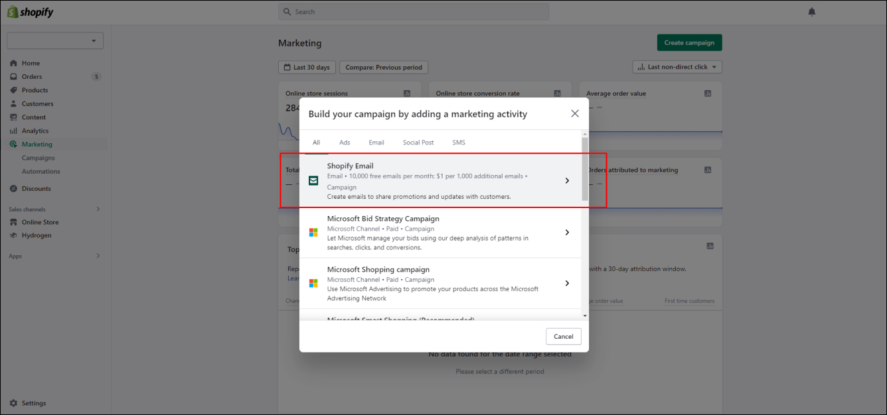Click the search magnifier icon

pos(287,12)
